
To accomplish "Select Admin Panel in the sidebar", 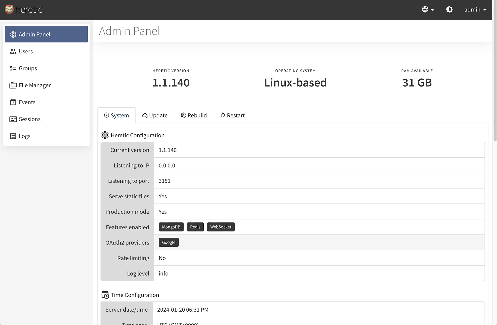I will pos(46,34).
